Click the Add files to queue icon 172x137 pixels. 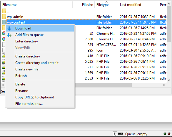(x=9, y=35)
